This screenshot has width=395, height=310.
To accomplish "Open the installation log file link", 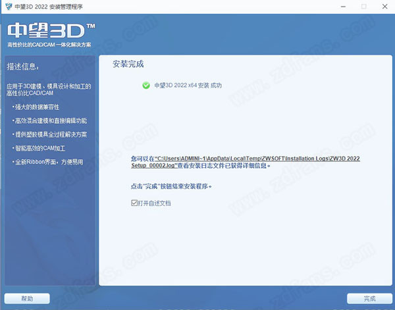I will 245,162.
